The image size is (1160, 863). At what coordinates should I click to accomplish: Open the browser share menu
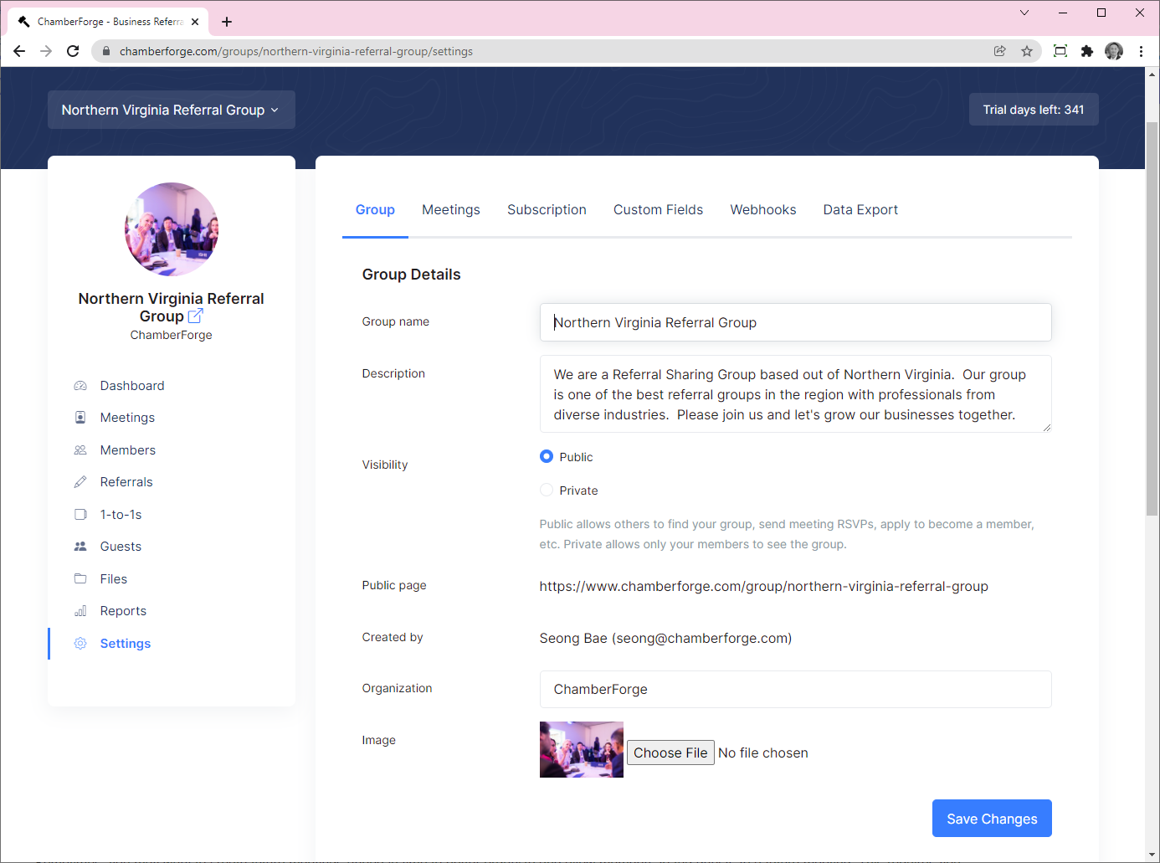[x=1000, y=51]
